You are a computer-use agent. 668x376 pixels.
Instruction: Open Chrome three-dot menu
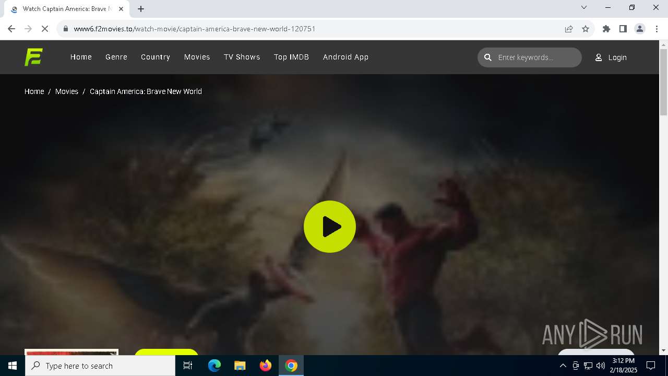coord(657,29)
